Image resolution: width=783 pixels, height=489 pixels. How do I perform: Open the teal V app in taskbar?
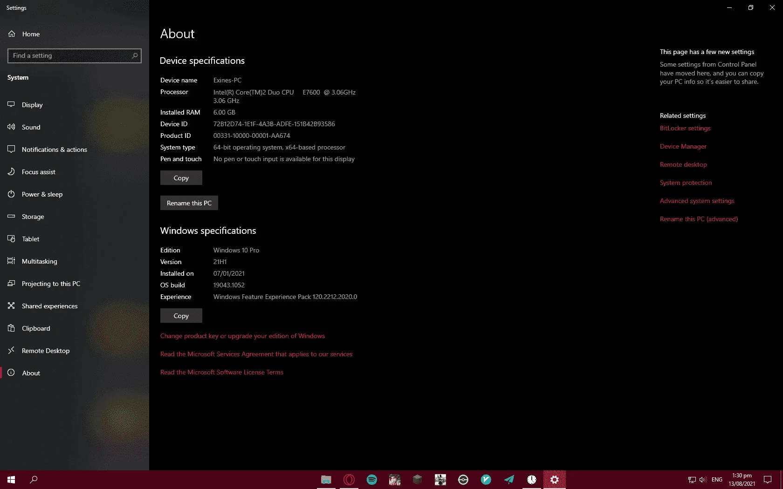486,480
